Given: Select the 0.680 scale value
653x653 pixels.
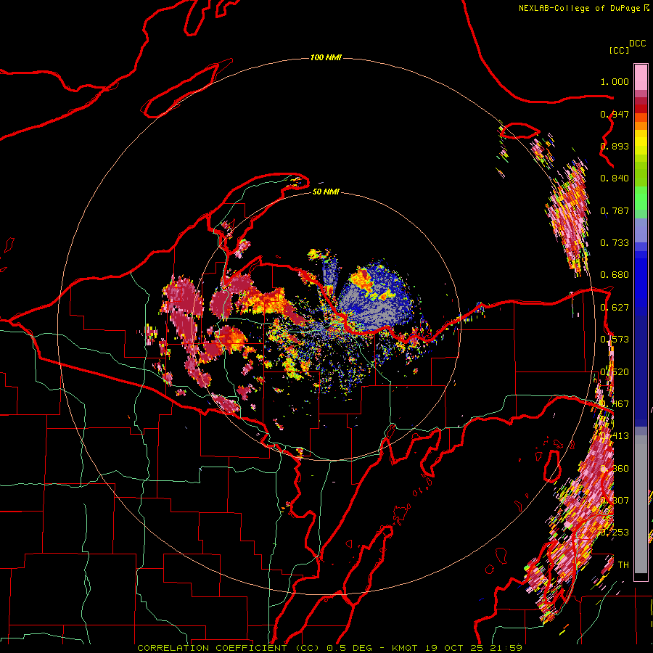Looking at the screenshot, I should [615, 275].
